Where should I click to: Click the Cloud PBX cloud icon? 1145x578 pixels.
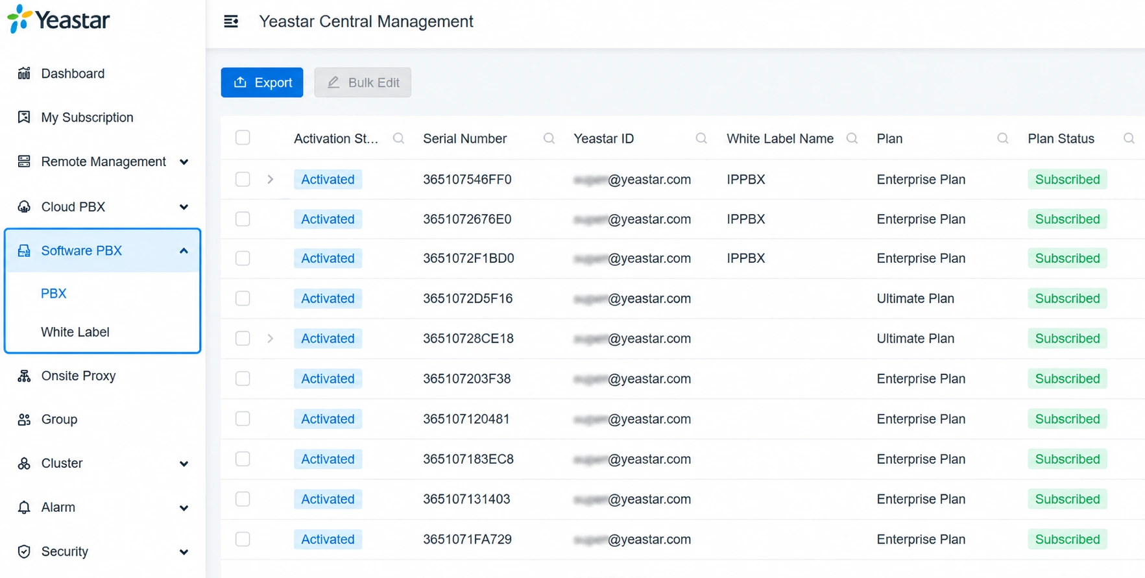click(24, 207)
